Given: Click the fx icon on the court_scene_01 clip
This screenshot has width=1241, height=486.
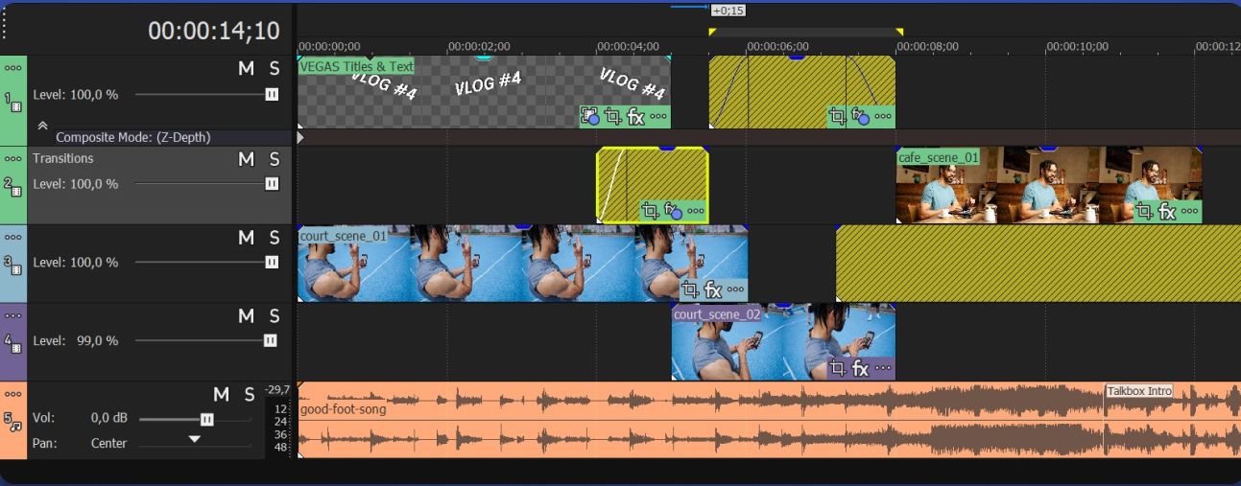Looking at the screenshot, I should tap(713, 289).
